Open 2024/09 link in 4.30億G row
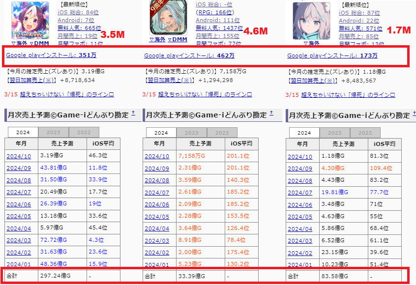 coord(300,169)
